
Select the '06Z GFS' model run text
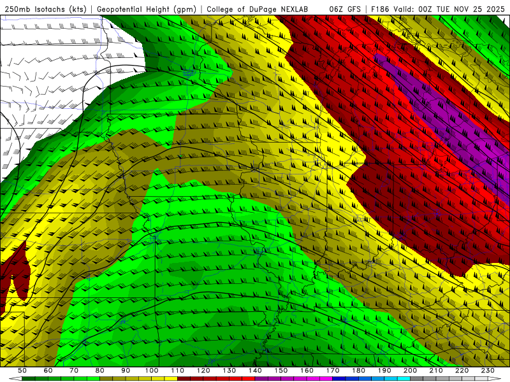[345, 9]
